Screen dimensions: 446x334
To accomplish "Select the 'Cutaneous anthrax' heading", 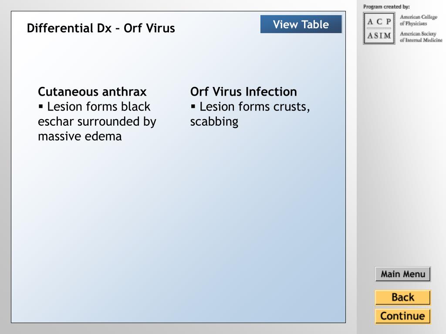I will [92, 92].
